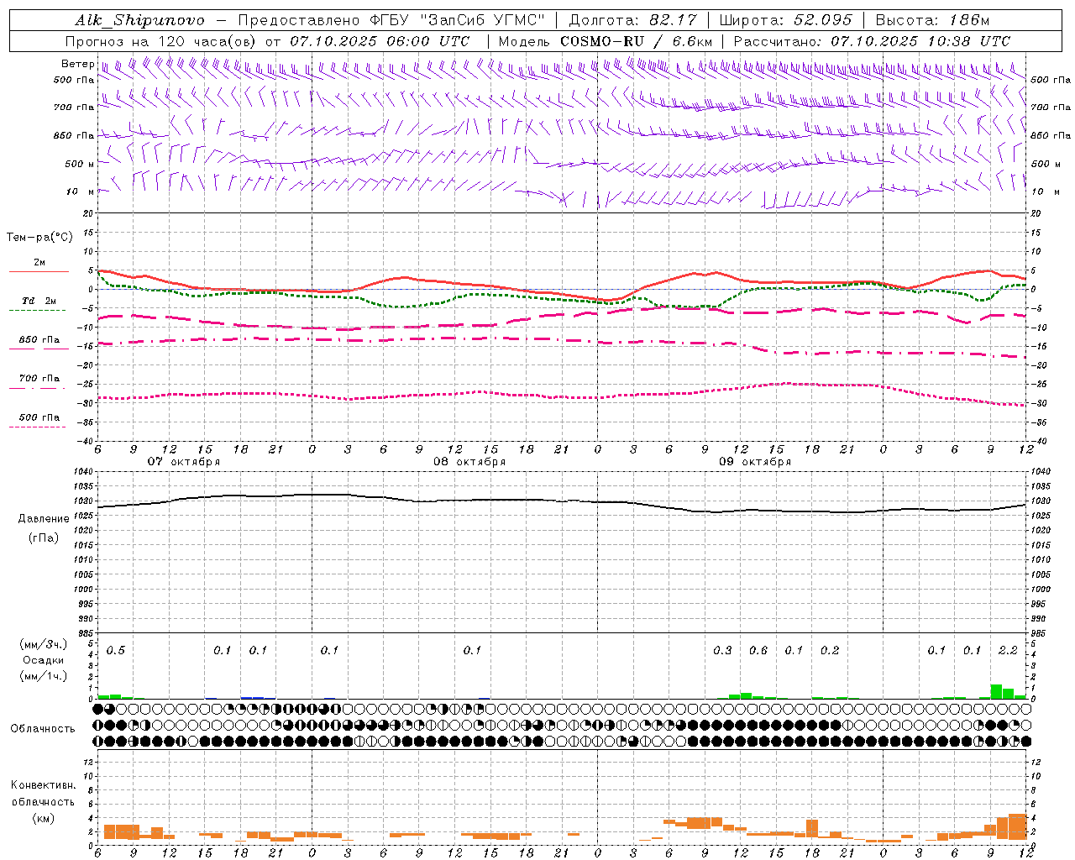Viewport: 1075px width, 860px height.
Task: Click the tallest orange convective bar at far right
Action: coord(1018,827)
